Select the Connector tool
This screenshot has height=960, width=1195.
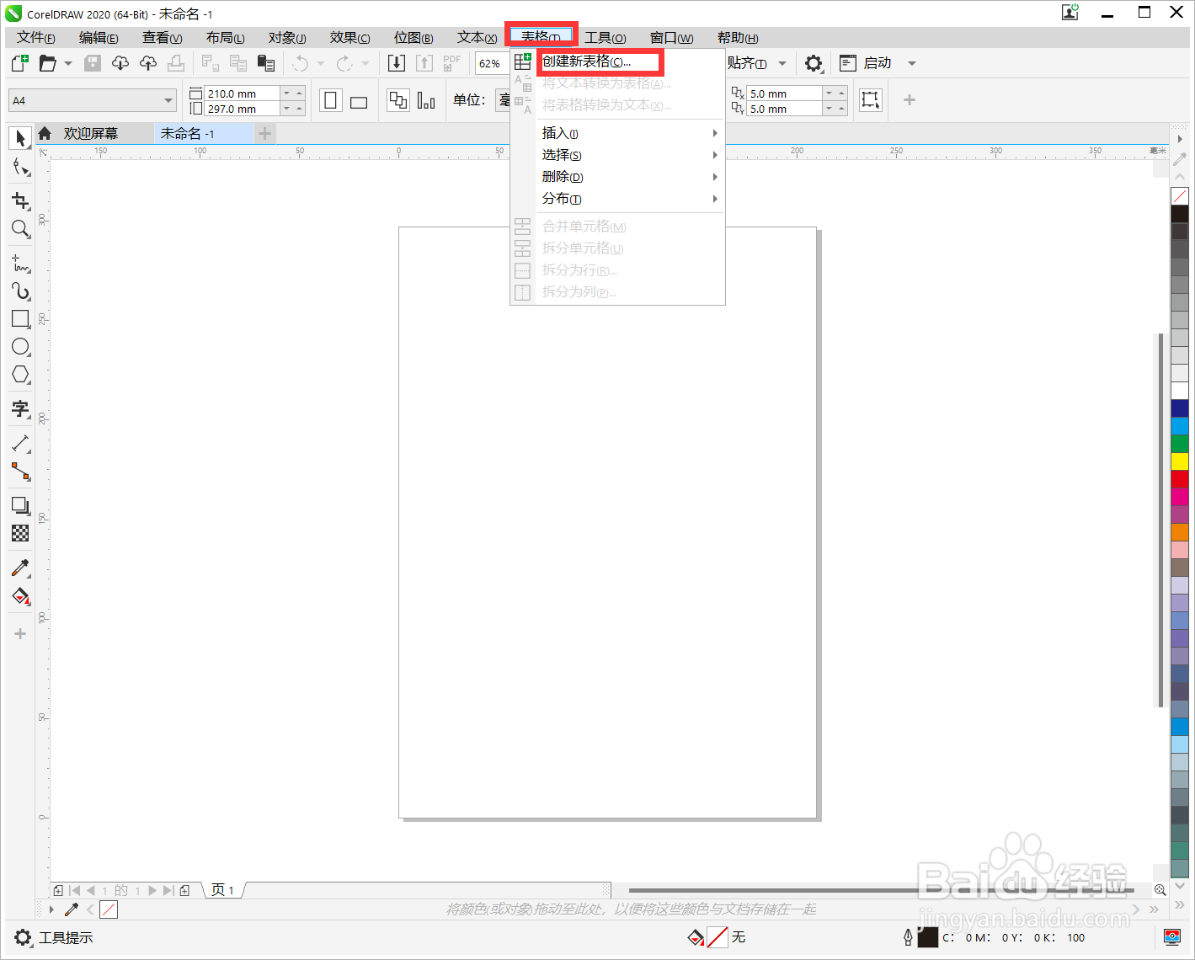(20, 472)
